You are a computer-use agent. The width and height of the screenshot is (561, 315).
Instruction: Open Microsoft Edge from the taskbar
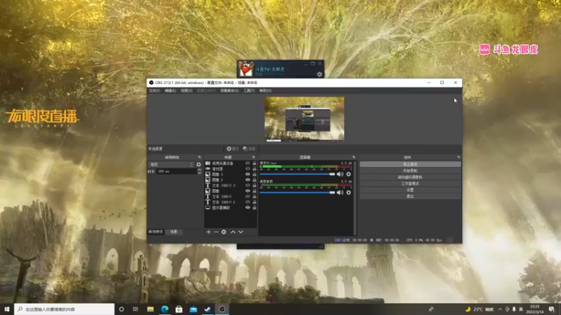tap(165, 309)
